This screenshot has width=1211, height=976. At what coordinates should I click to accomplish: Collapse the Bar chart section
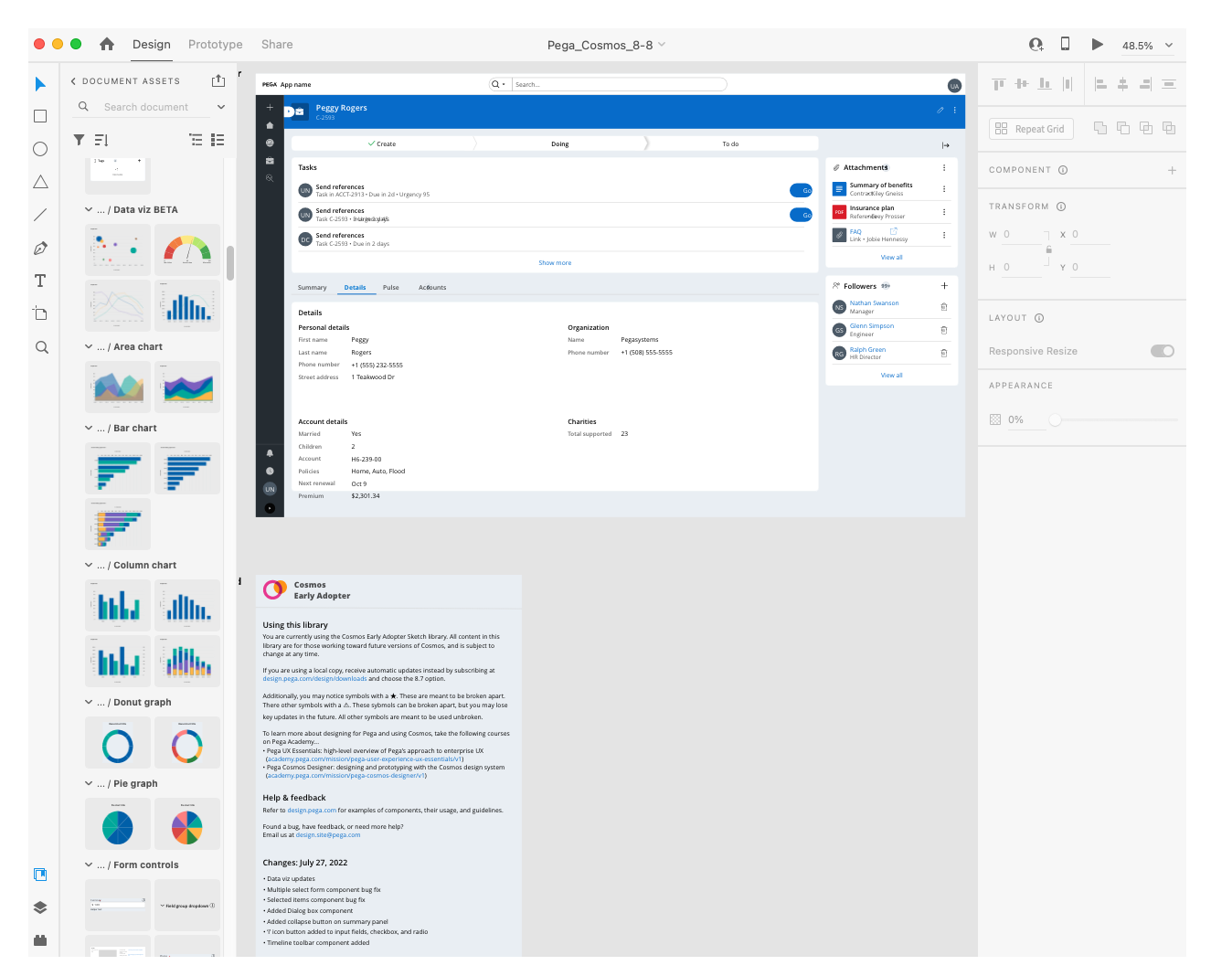click(x=89, y=427)
